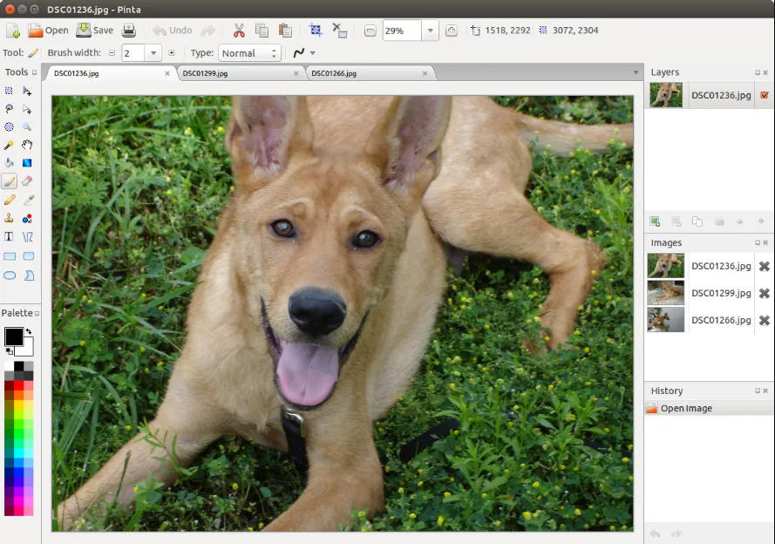The height and width of the screenshot is (544, 775).
Task: Select the Clone Stamp tool
Action: [10, 217]
